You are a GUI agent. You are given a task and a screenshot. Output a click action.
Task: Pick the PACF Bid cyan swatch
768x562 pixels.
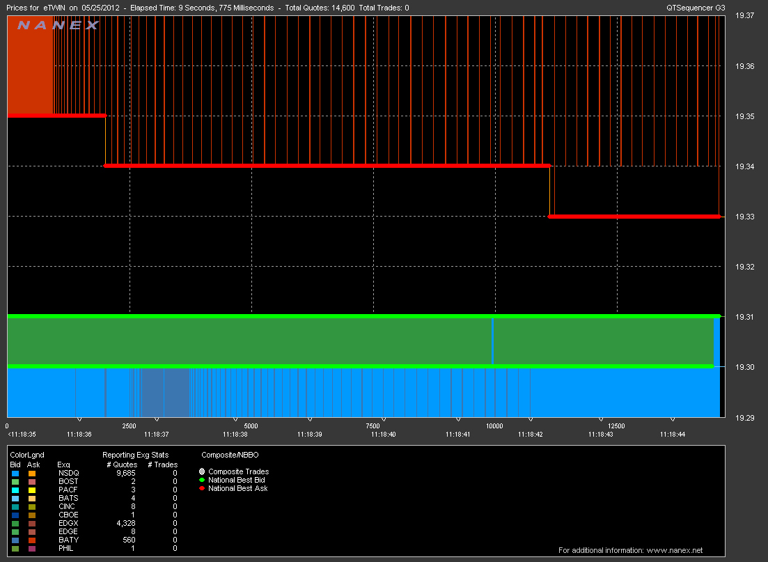15,490
